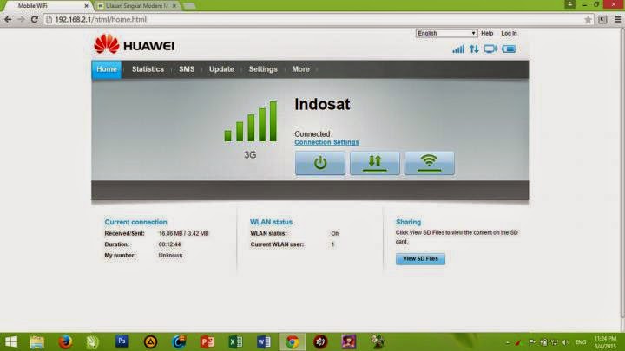Click the volume icon in system tray

pos(565,342)
